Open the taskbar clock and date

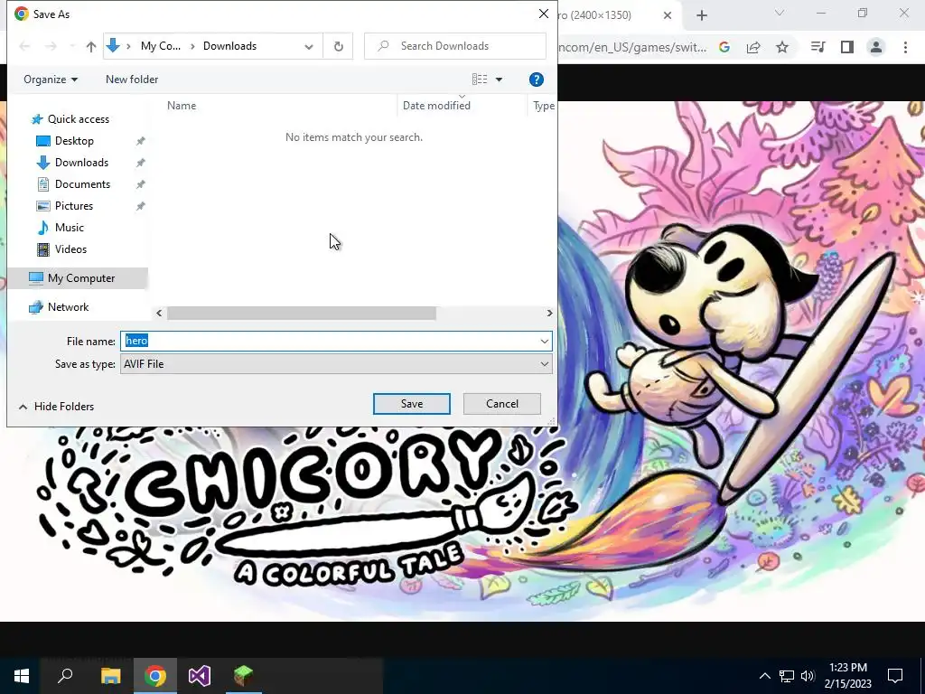click(x=847, y=676)
